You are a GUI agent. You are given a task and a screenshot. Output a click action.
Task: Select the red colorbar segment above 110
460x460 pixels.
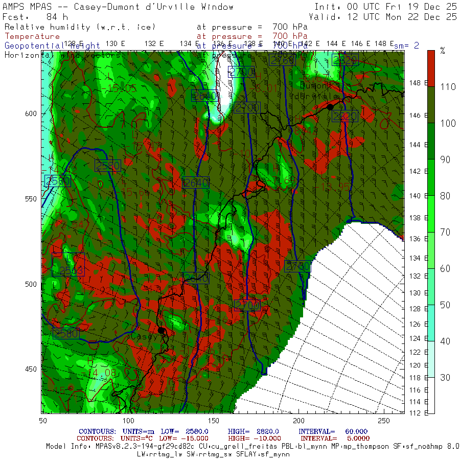pos(431,68)
